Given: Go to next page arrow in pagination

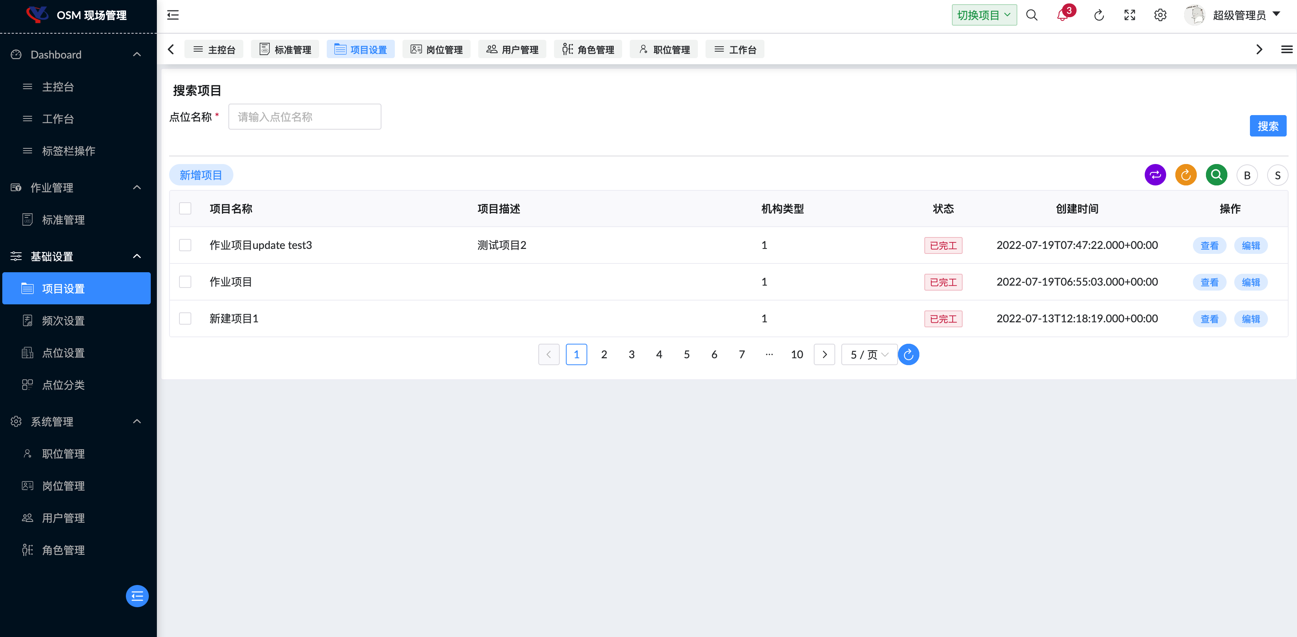Looking at the screenshot, I should 824,355.
